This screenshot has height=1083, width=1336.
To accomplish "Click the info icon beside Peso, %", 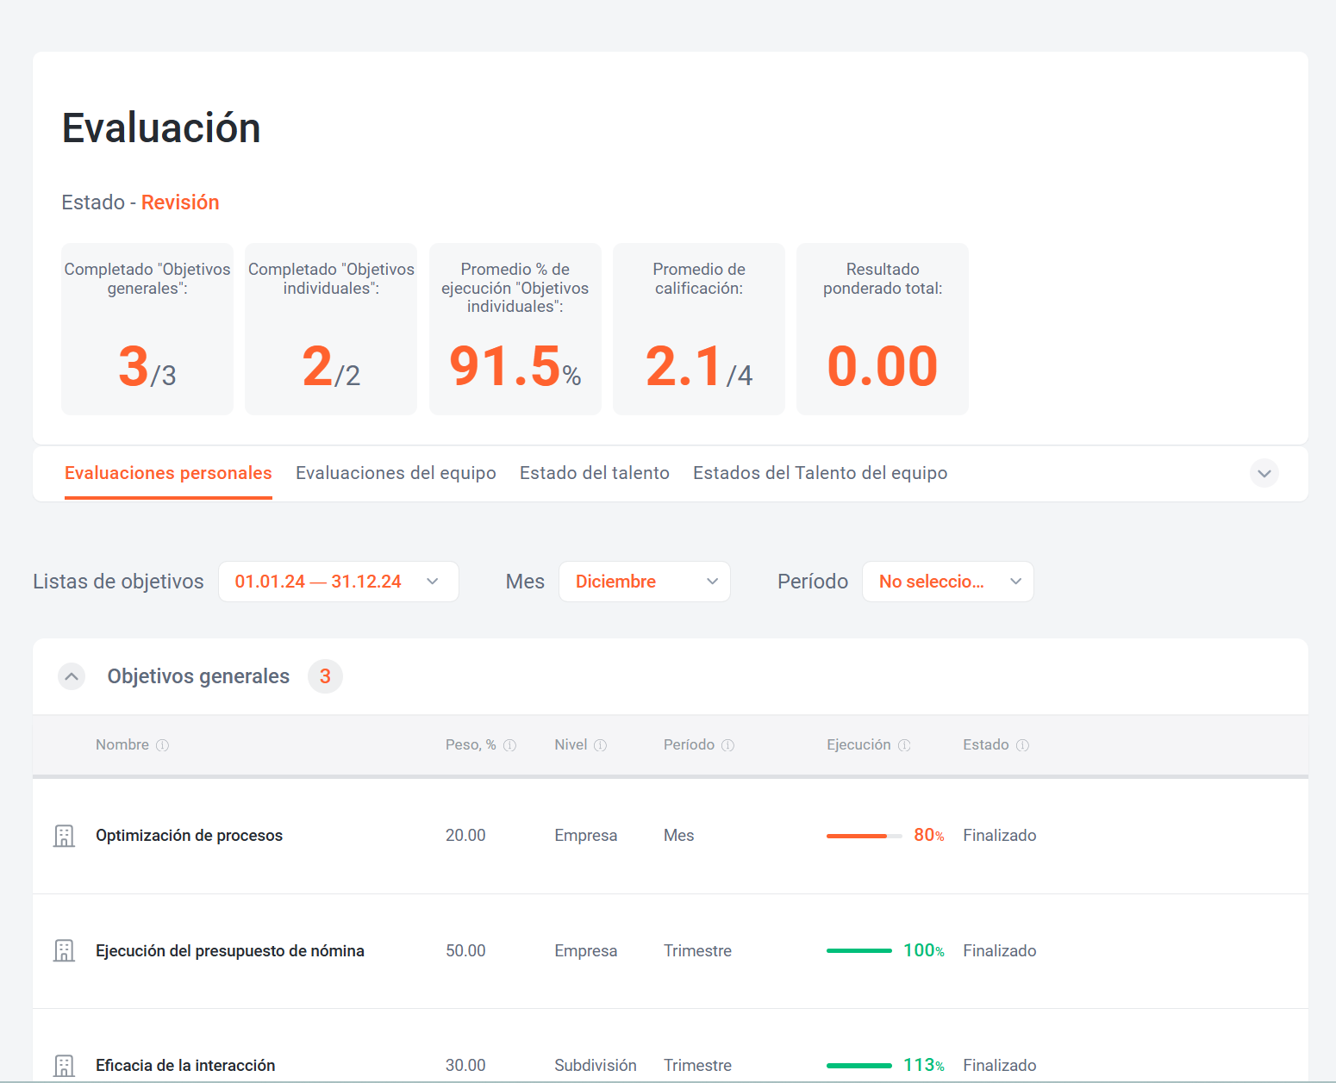I will pyautogui.click(x=509, y=745).
